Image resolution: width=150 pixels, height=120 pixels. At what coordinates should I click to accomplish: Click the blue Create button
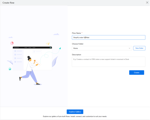coord(137,72)
